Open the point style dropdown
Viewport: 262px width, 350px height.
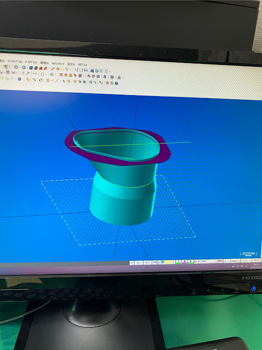(x=227, y=261)
